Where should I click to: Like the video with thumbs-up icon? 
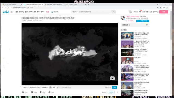pos(23,92)
